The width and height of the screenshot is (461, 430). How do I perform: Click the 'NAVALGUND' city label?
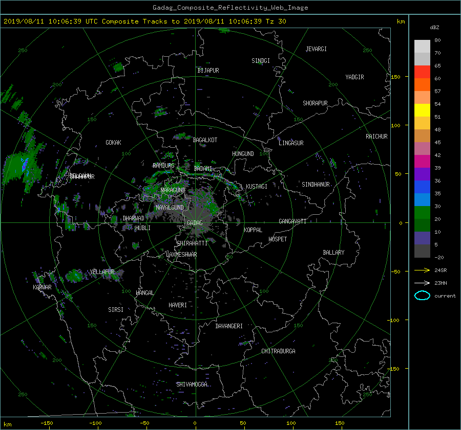(170, 207)
